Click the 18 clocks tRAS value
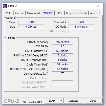 [62, 64]
